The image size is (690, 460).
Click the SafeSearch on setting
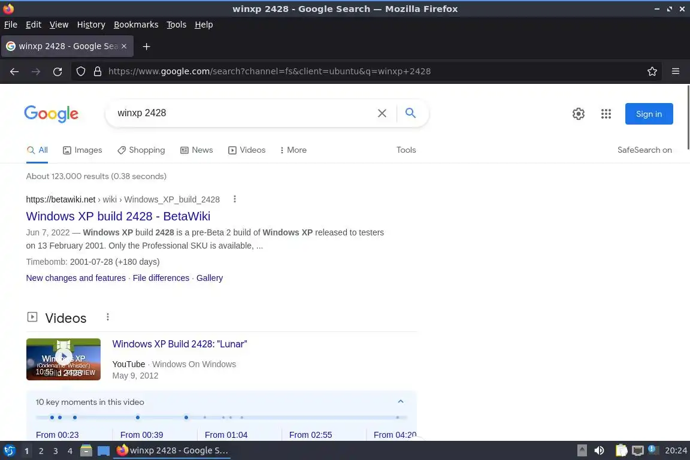coord(644,150)
